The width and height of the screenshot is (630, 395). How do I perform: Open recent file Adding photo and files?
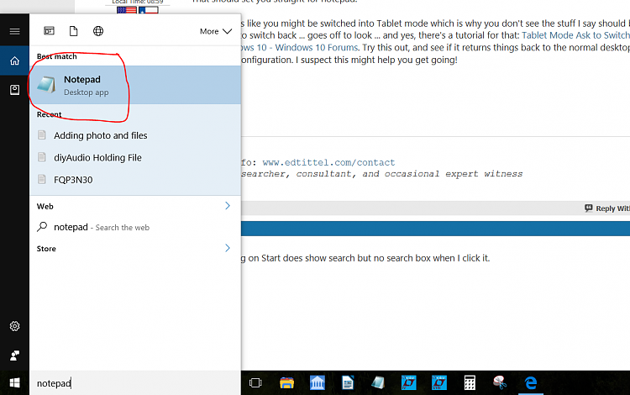point(135,135)
